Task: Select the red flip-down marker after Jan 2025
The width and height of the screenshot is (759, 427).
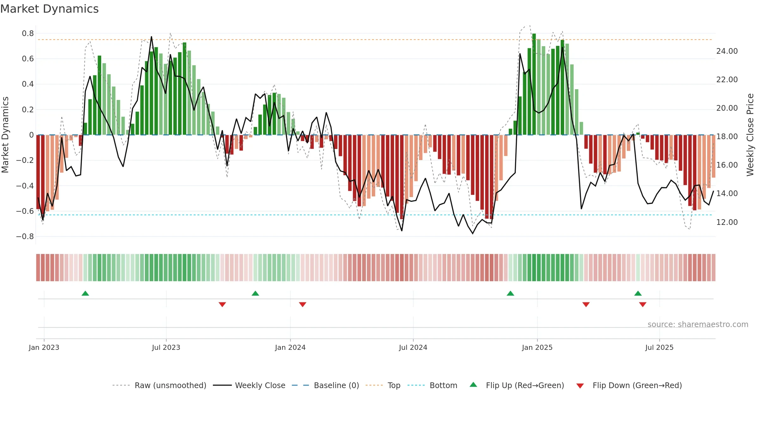Action: [x=586, y=304]
